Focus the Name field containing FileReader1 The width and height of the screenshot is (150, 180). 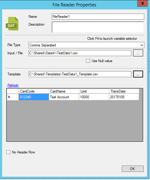point(98,17)
